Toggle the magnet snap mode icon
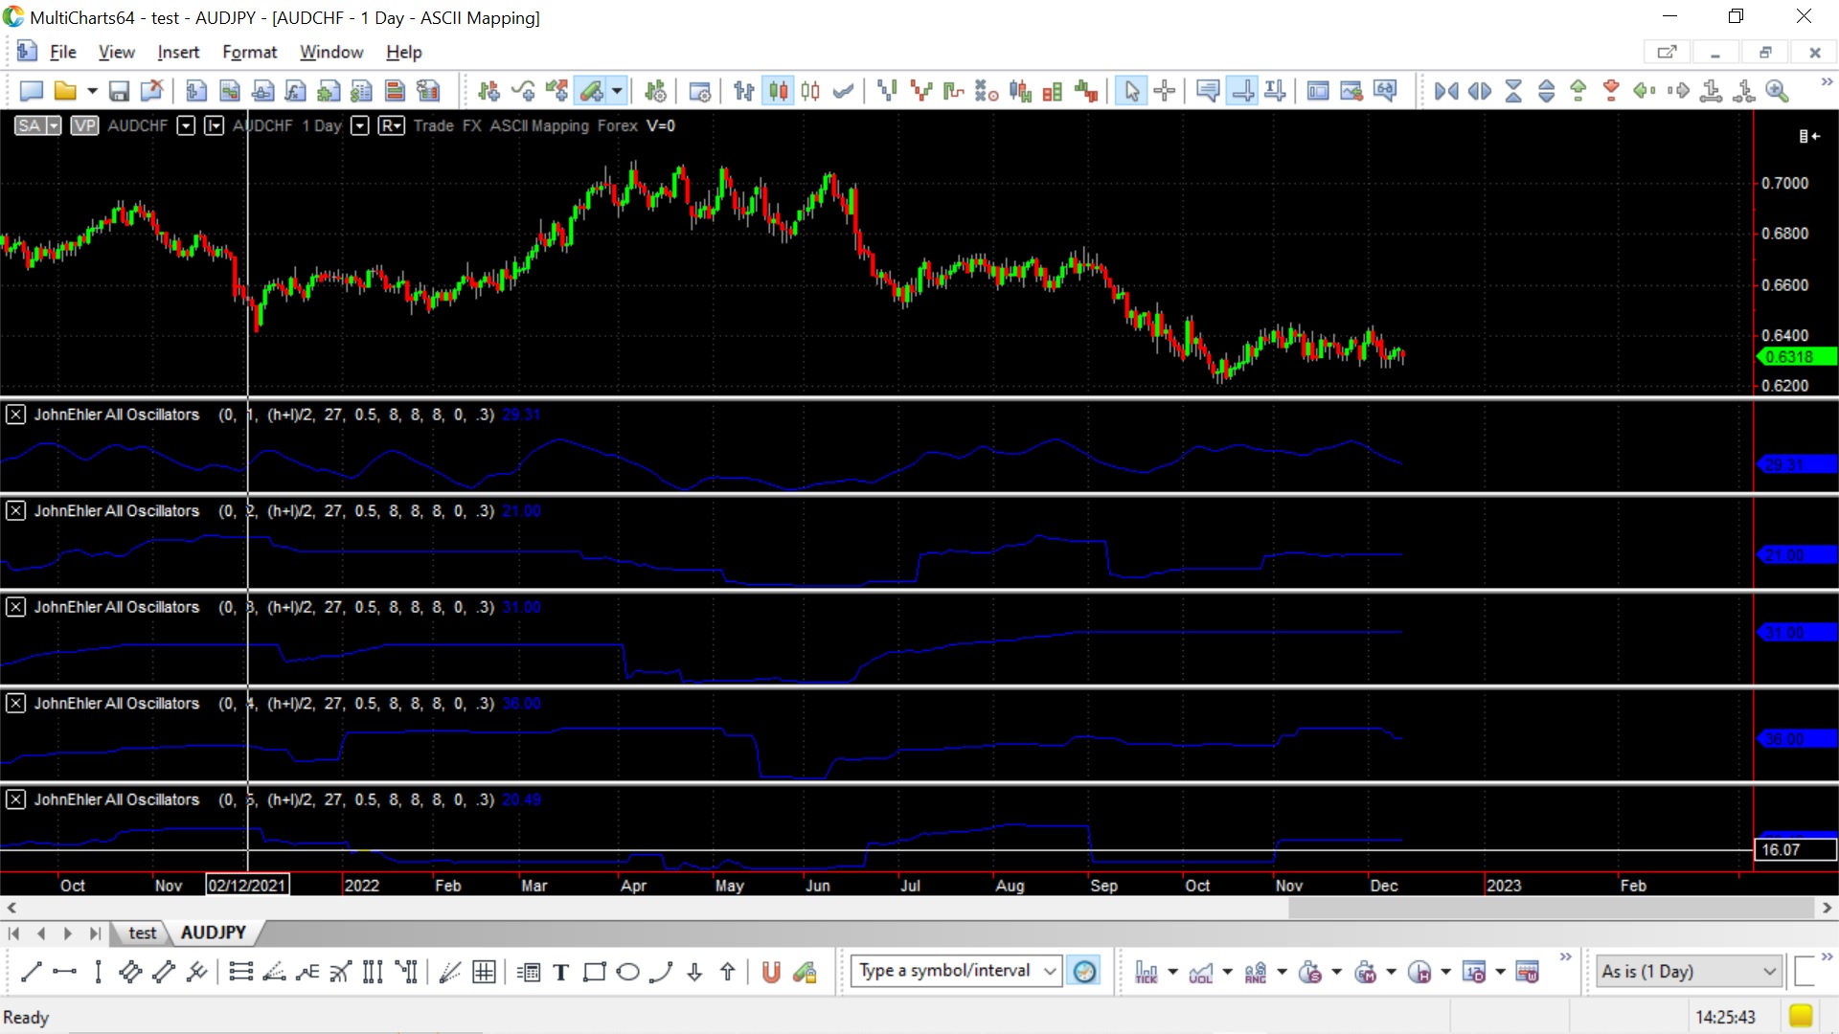This screenshot has width=1839, height=1034. (770, 973)
